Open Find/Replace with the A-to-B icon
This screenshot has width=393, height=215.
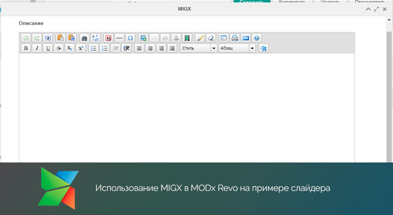point(95,38)
